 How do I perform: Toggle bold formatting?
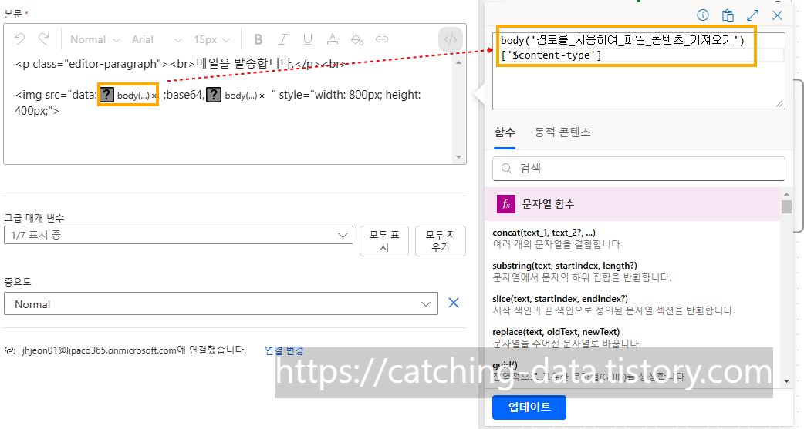point(258,39)
